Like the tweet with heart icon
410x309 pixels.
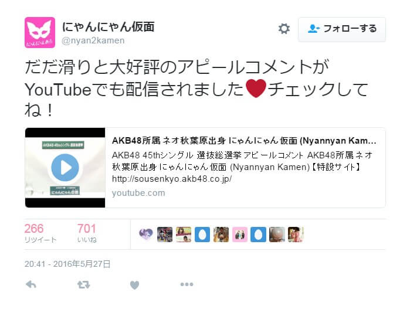[134, 285]
